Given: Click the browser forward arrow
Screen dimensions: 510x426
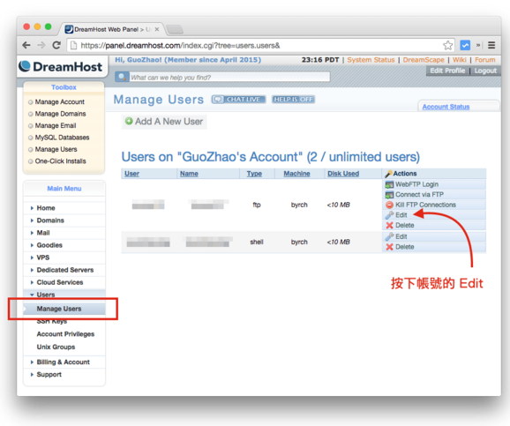Looking at the screenshot, I should 41,45.
